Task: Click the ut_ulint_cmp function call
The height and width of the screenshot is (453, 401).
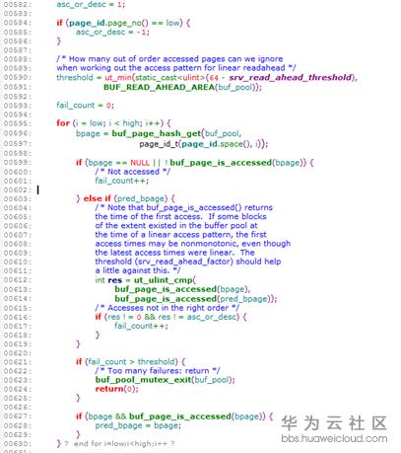Action: (x=164, y=280)
